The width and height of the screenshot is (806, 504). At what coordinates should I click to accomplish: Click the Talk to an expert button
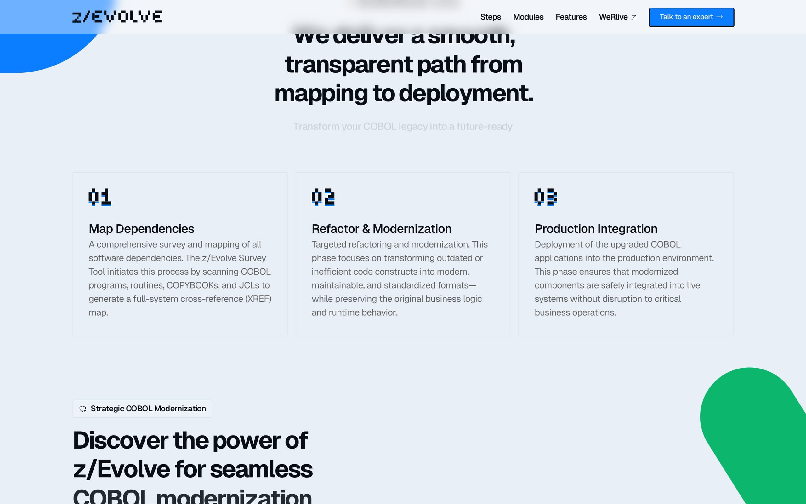tap(691, 17)
